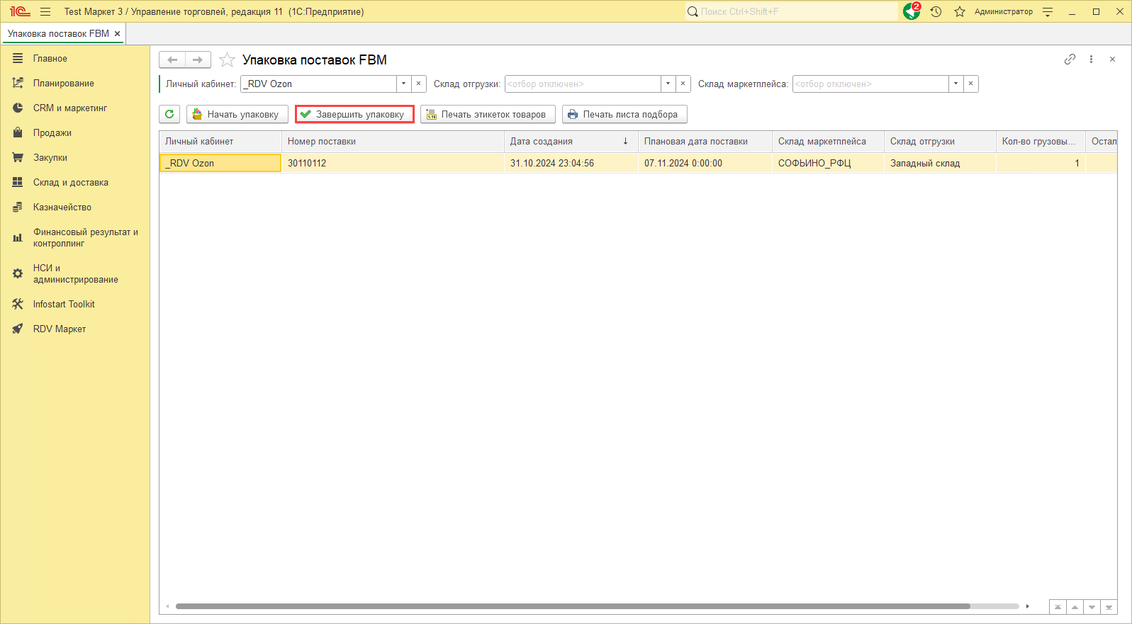Screen dimensions: 1132x624
Task: Copy link to this form
Action: (1070, 59)
